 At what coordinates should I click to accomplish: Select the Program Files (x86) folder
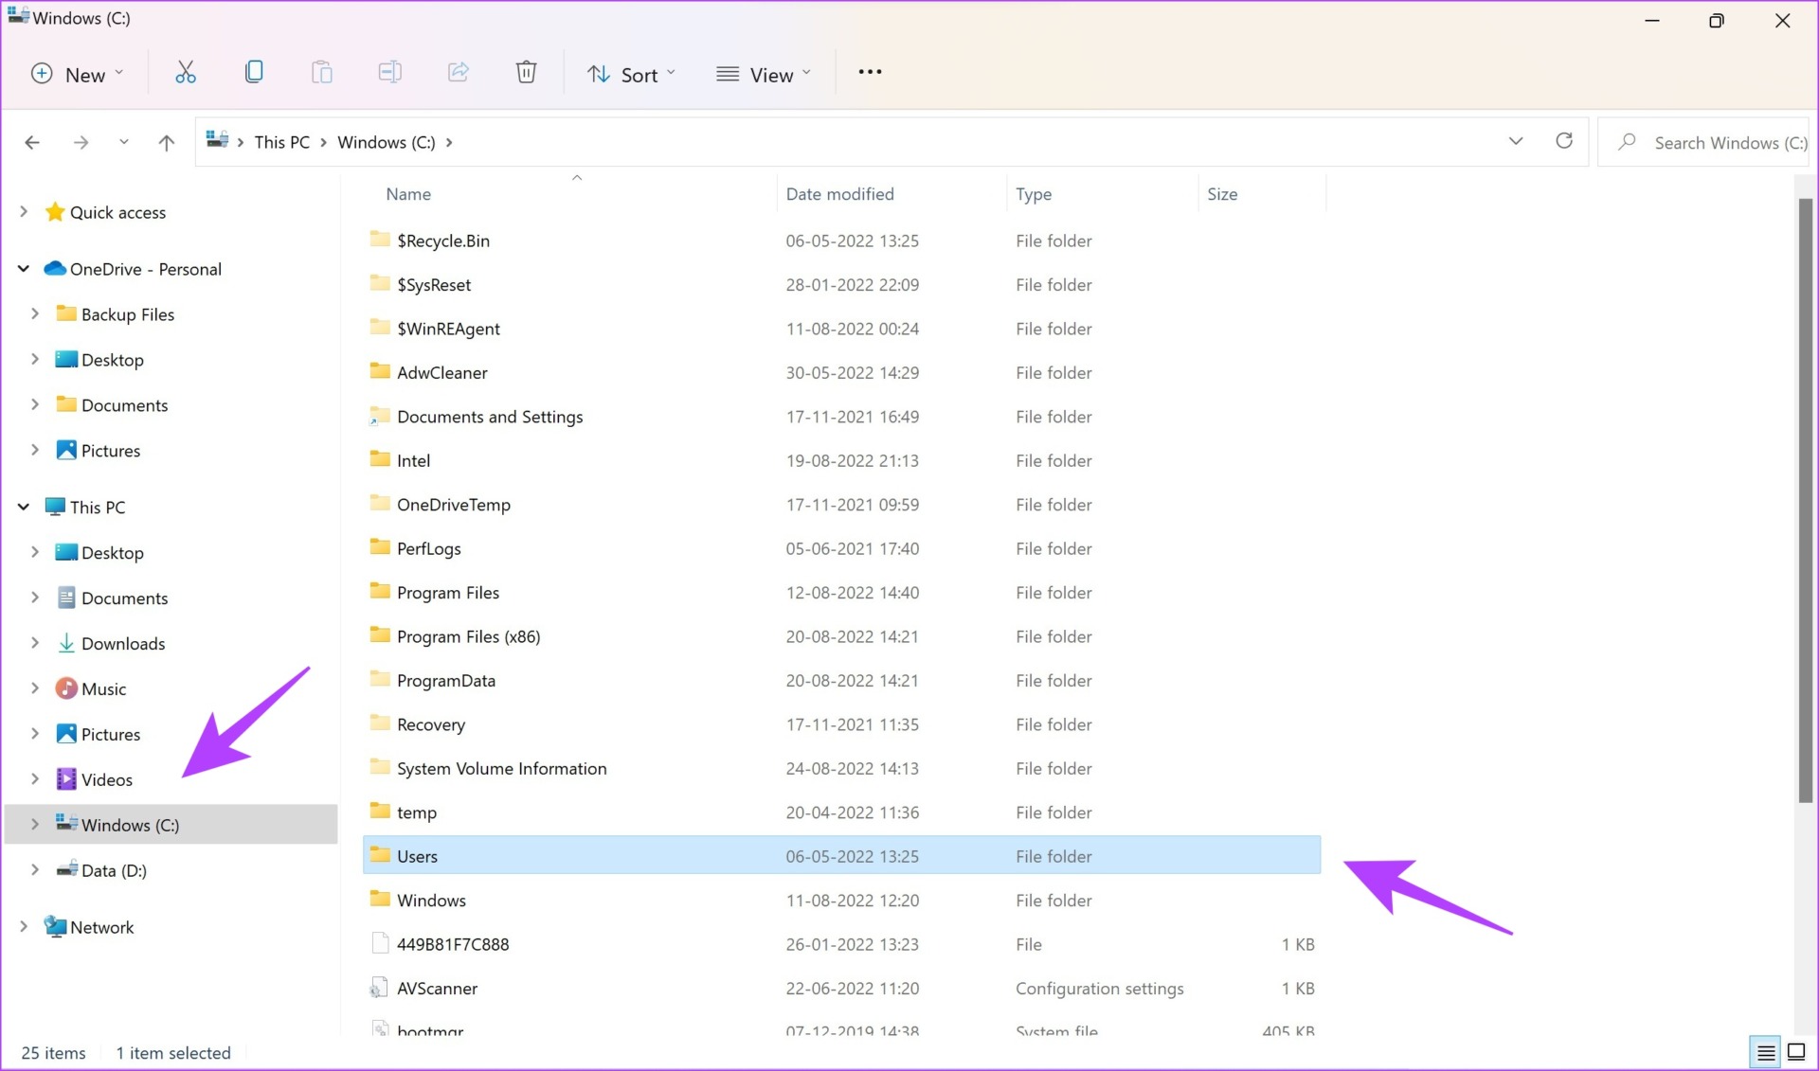tap(468, 637)
